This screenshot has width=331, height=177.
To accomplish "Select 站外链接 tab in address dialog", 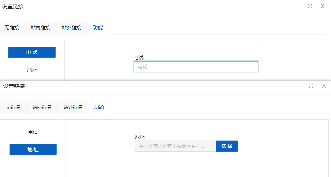I will point(72,107).
